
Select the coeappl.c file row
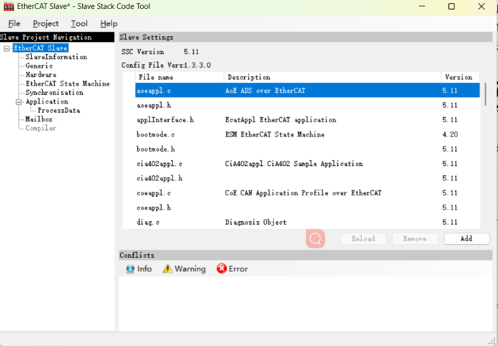click(307, 193)
